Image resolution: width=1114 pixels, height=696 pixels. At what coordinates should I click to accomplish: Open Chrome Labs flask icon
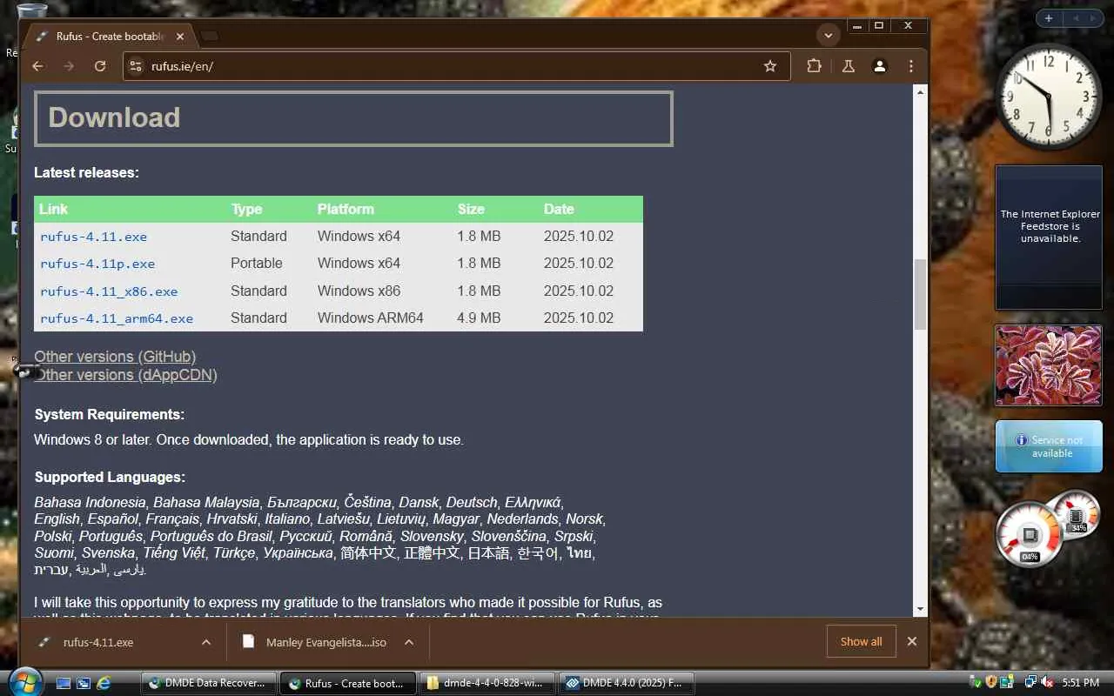pyautogui.click(x=848, y=66)
